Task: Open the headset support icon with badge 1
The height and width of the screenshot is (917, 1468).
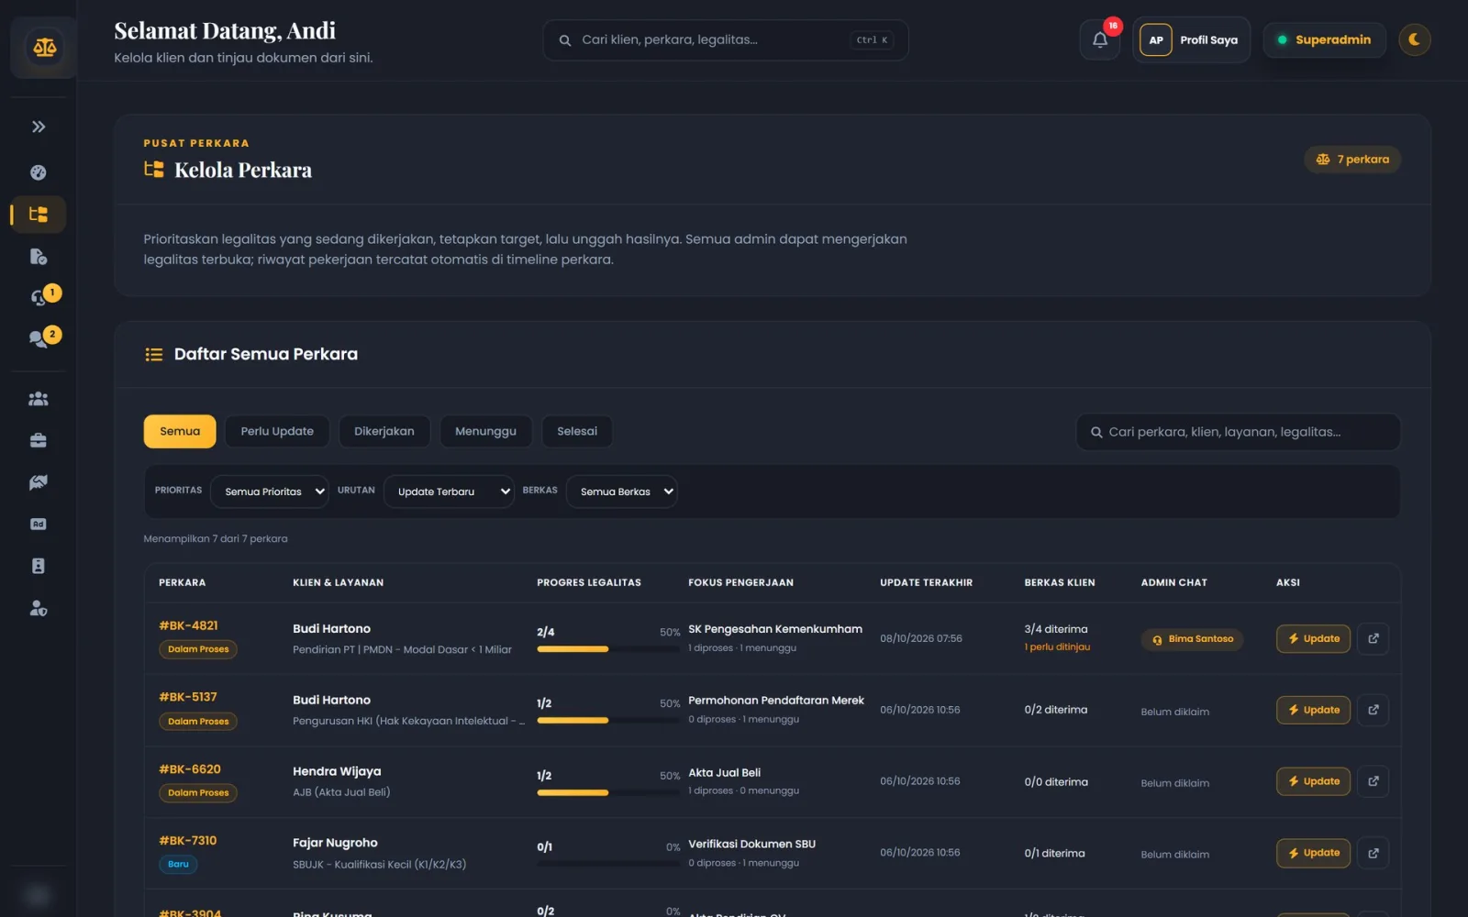Action: tap(39, 298)
